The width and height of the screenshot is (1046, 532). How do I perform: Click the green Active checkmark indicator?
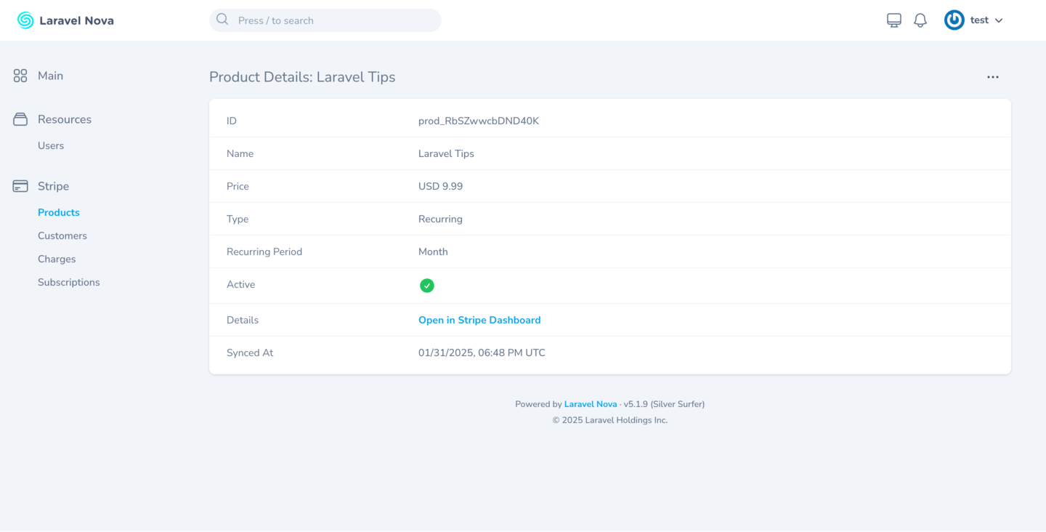427,286
